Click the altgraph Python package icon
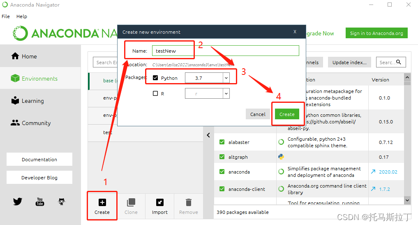 [x=281, y=157]
